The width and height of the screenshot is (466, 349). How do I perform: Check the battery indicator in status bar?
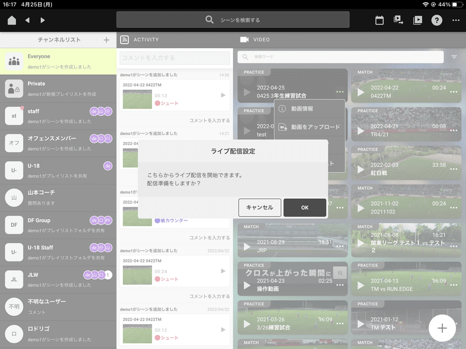click(456, 5)
